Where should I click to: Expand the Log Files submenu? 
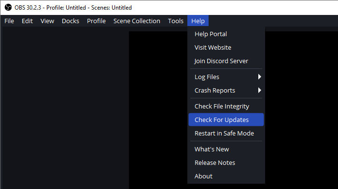point(226,77)
